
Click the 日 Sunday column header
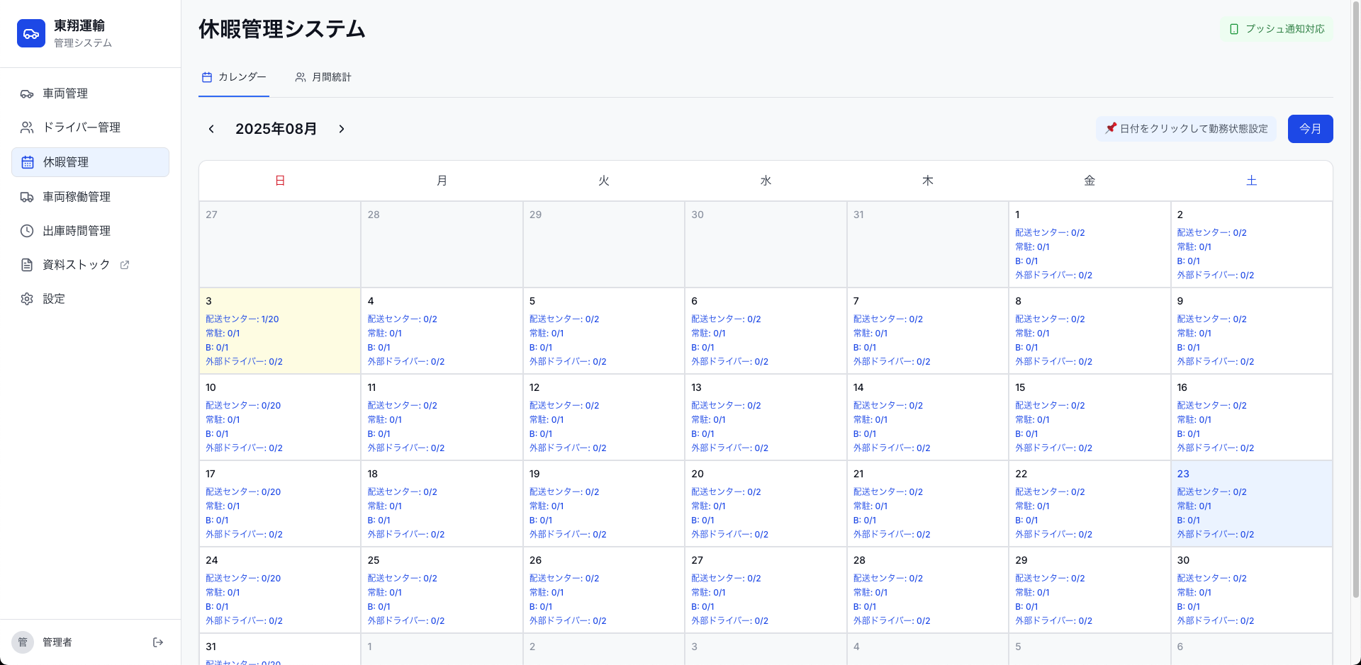tap(280, 181)
